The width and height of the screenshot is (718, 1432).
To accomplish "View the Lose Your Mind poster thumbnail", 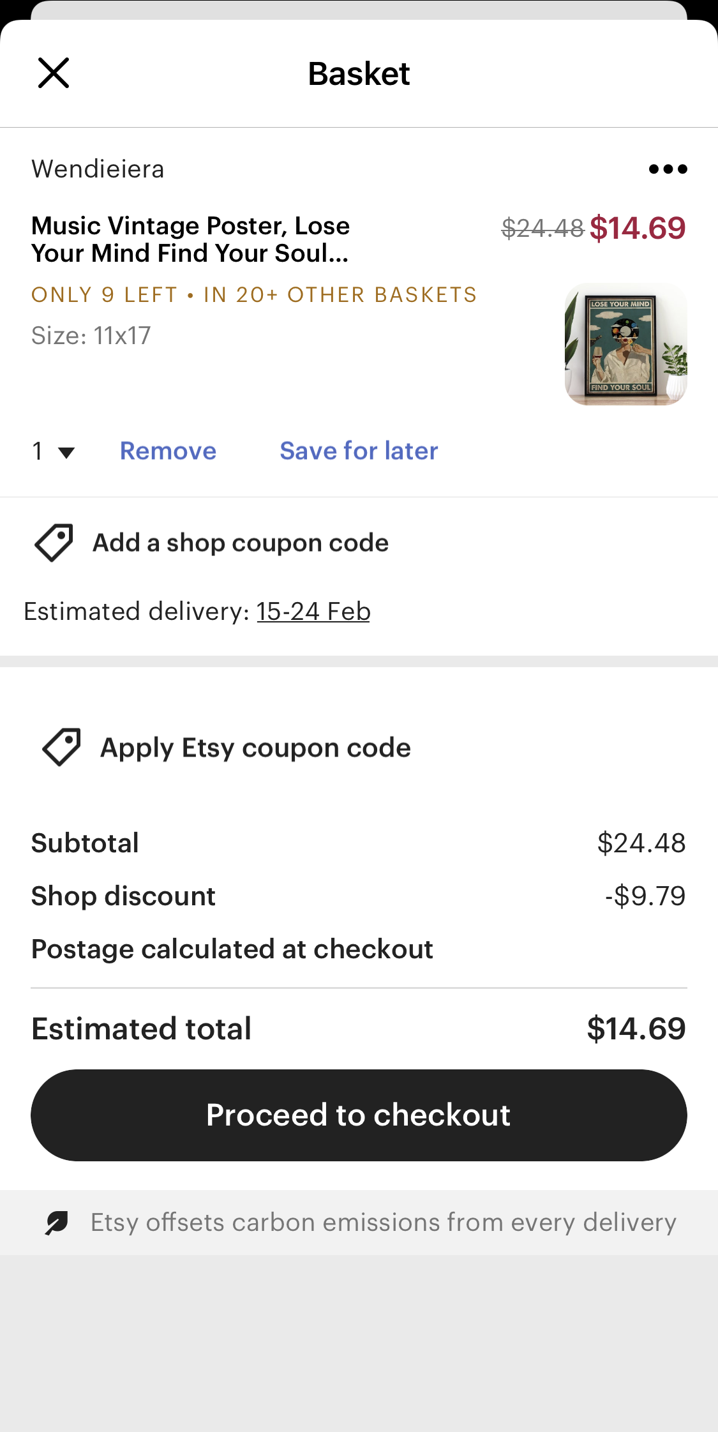I will (x=626, y=343).
